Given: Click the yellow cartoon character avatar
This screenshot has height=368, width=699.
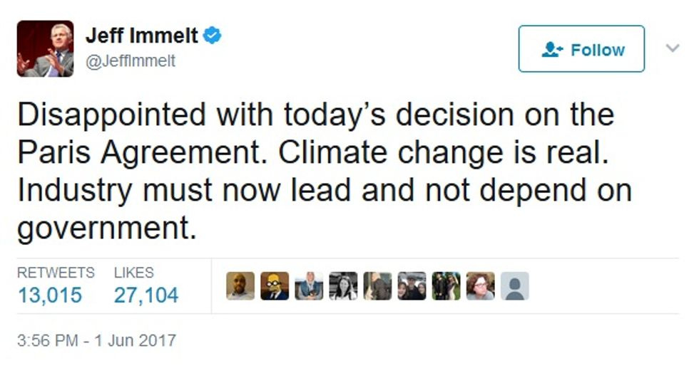Looking at the screenshot, I should tap(275, 286).
